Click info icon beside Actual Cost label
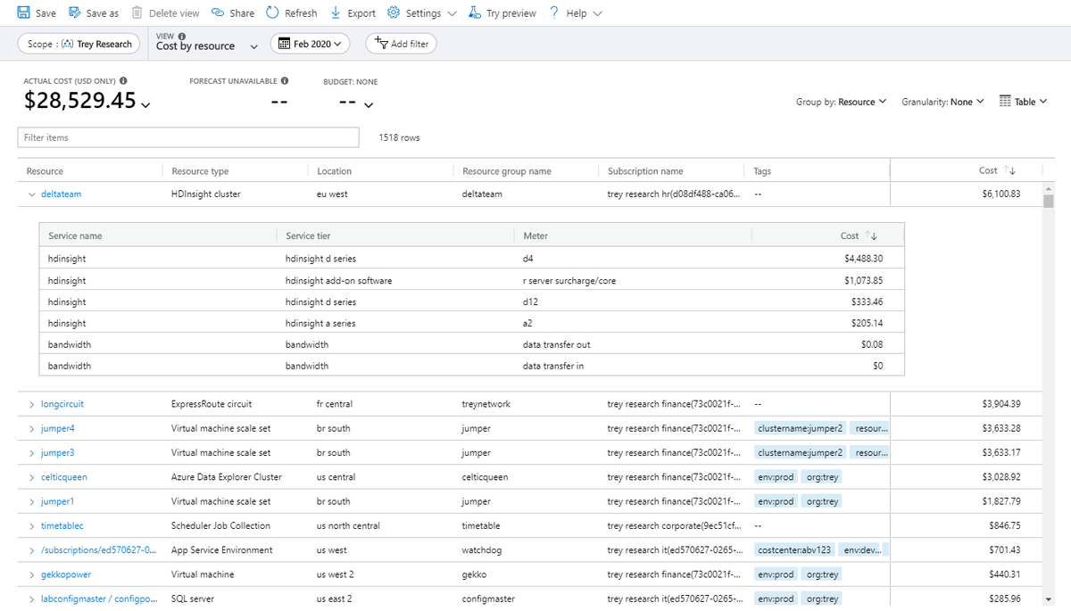The height and width of the screenshot is (611, 1071). coord(123,80)
